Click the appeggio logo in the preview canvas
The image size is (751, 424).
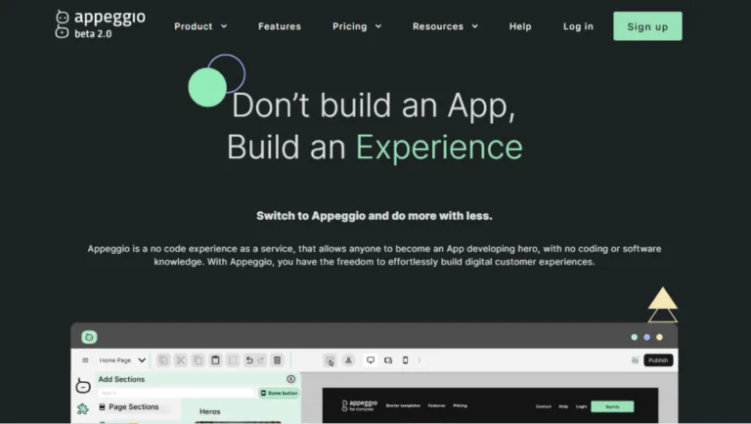coord(359,405)
